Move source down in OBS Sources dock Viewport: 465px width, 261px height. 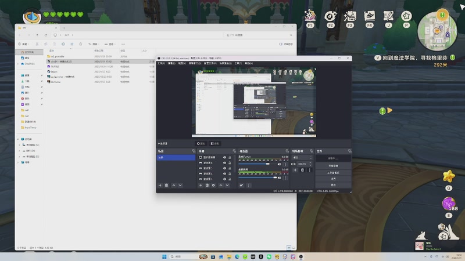[x=227, y=185]
